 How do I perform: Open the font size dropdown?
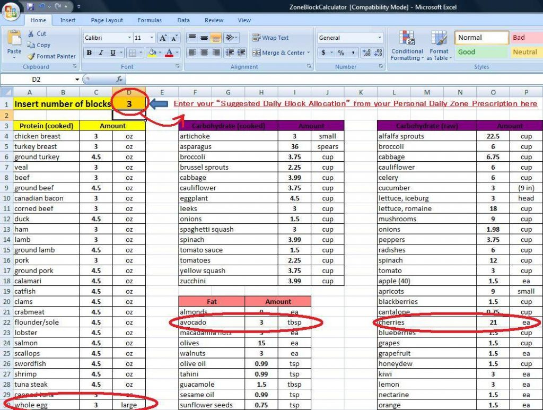coord(152,38)
